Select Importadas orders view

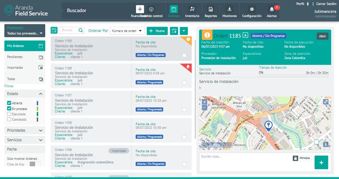pos(25,67)
